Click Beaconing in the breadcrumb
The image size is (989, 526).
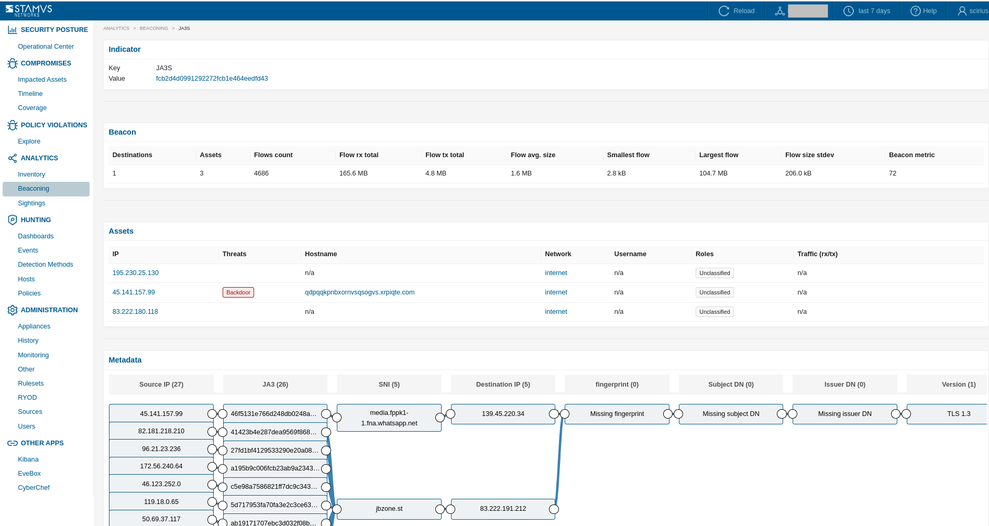pyautogui.click(x=153, y=28)
